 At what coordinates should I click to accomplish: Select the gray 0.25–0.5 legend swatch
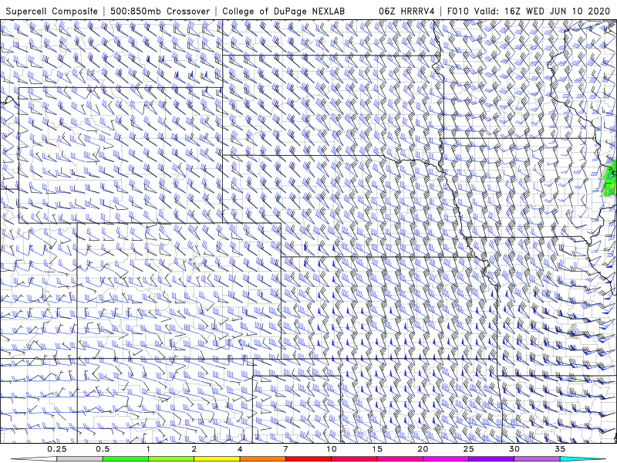pyautogui.click(x=79, y=459)
